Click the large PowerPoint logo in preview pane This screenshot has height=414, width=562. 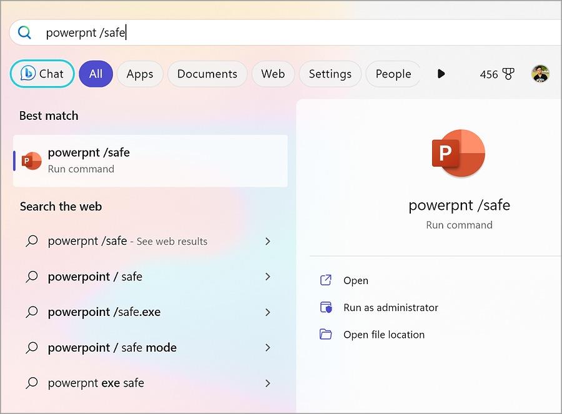pos(458,154)
